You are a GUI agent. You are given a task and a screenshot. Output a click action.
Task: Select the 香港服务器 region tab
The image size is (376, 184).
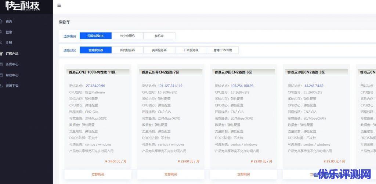[95, 50]
